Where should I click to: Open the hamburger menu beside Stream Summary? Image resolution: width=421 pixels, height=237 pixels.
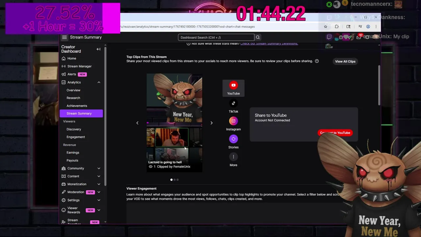click(64, 38)
